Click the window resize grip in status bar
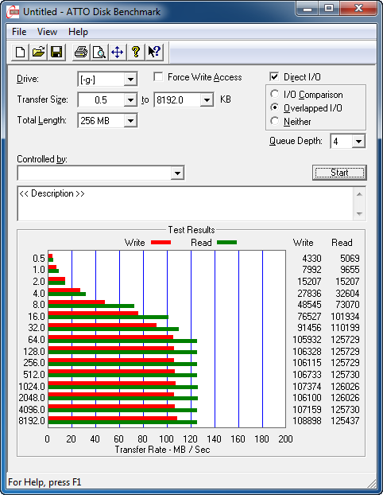Screen dimensions: 383x495 372,483
